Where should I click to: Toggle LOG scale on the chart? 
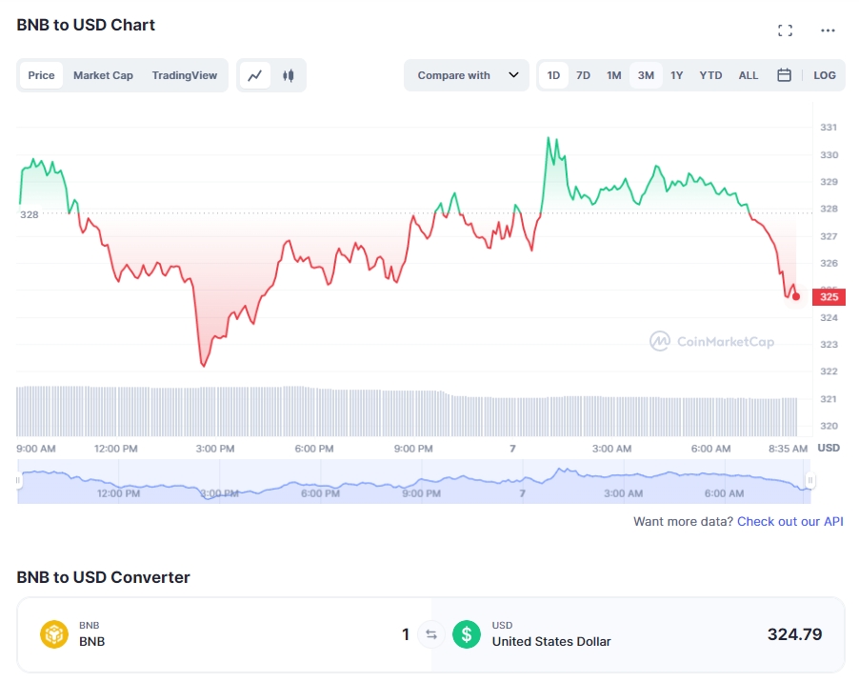coord(825,75)
